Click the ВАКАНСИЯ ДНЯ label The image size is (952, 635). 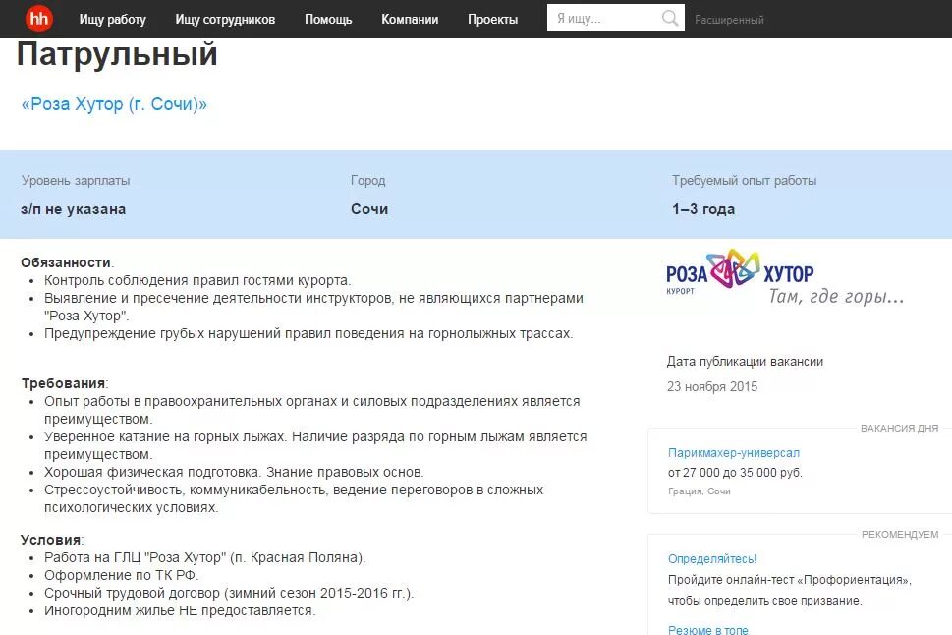pyautogui.click(x=899, y=428)
